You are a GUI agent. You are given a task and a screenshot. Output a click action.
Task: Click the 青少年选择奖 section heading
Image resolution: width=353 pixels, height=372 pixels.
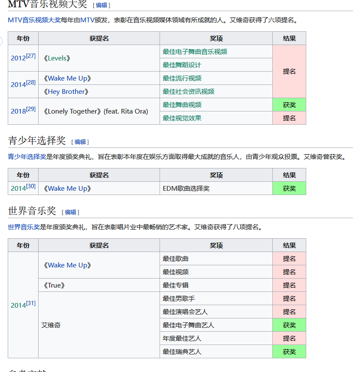[37, 140]
